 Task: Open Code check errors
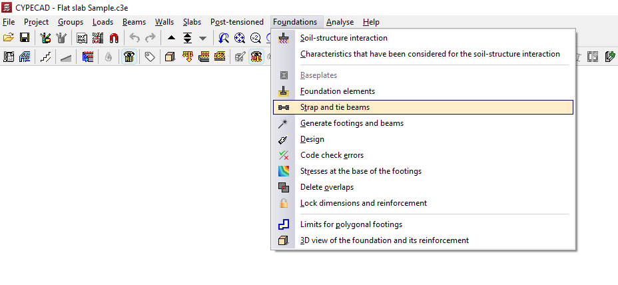pos(423,155)
